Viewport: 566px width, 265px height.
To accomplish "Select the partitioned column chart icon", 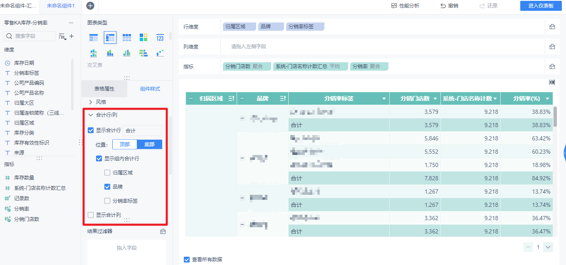I will (x=94, y=53).
